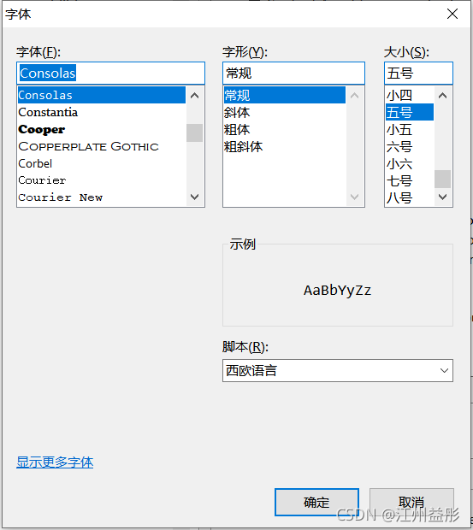Select 常规 in the style list
This screenshot has height=530, width=473.
pyautogui.click(x=284, y=95)
